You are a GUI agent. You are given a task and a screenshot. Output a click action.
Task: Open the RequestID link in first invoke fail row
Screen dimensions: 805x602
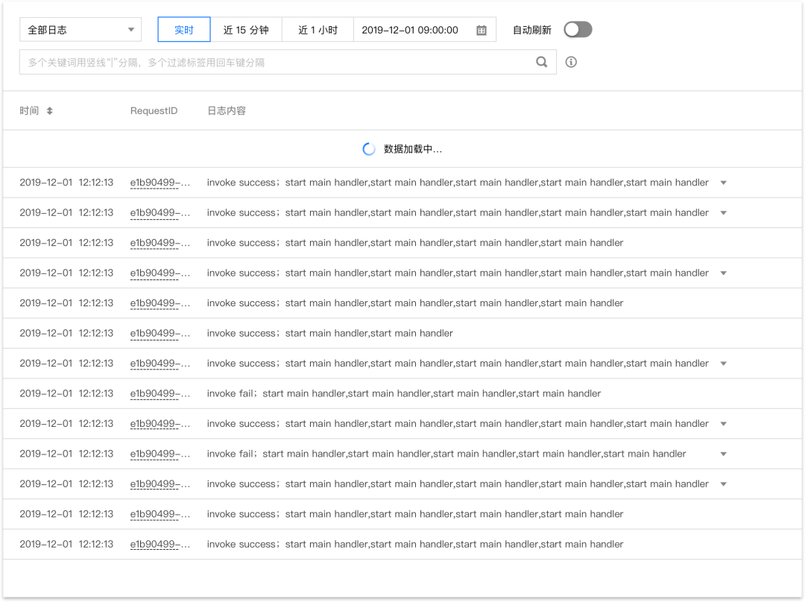click(160, 393)
